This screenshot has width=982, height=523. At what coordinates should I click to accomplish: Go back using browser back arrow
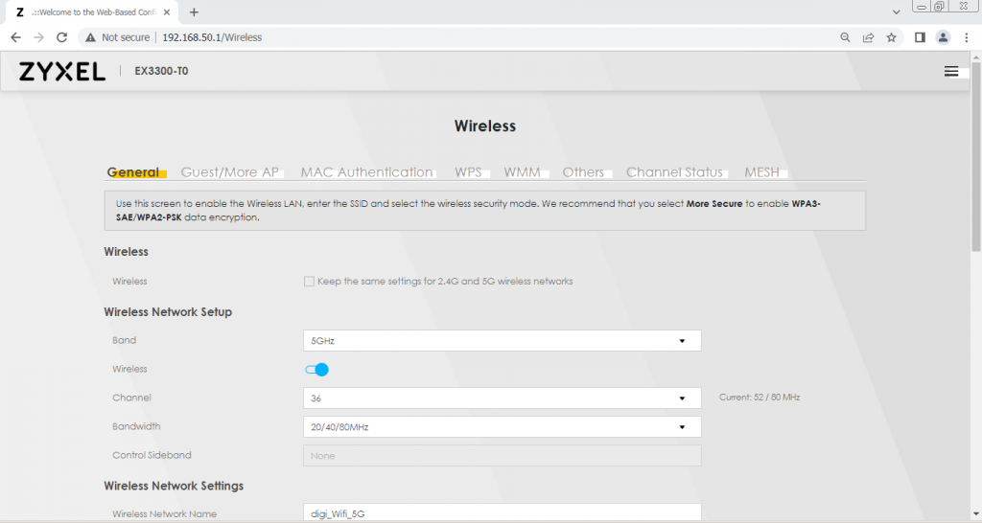[x=15, y=37]
